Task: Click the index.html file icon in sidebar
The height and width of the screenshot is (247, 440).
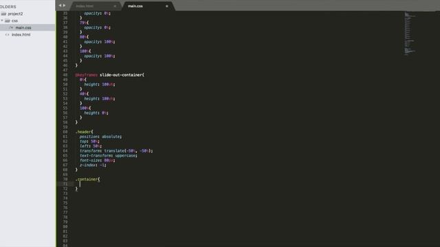Action: (8, 34)
